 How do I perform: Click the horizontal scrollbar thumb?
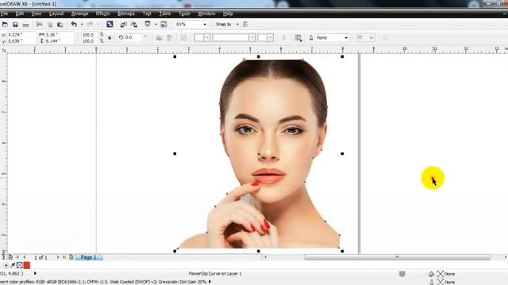click(397, 257)
